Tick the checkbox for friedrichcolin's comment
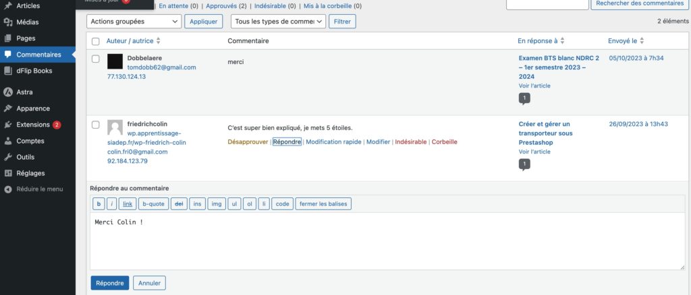 pos(96,125)
